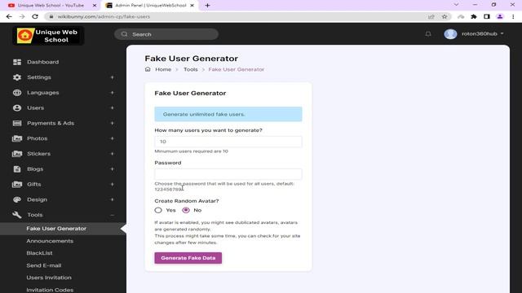Close the YouTube browser tab
This screenshot has height=293, width=522.
coord(95,6)
